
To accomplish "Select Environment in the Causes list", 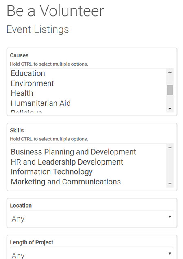I will [x=88, y=83].
